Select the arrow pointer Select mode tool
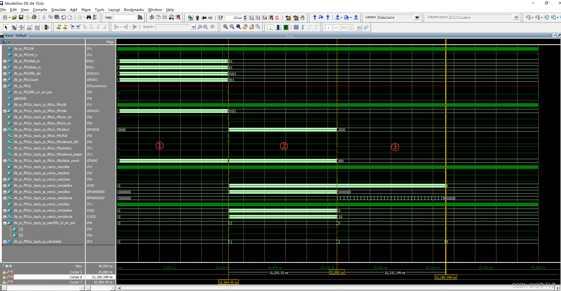Image resolution: width=561 pixels, height=291 pixels. click(x=6, y=27)
